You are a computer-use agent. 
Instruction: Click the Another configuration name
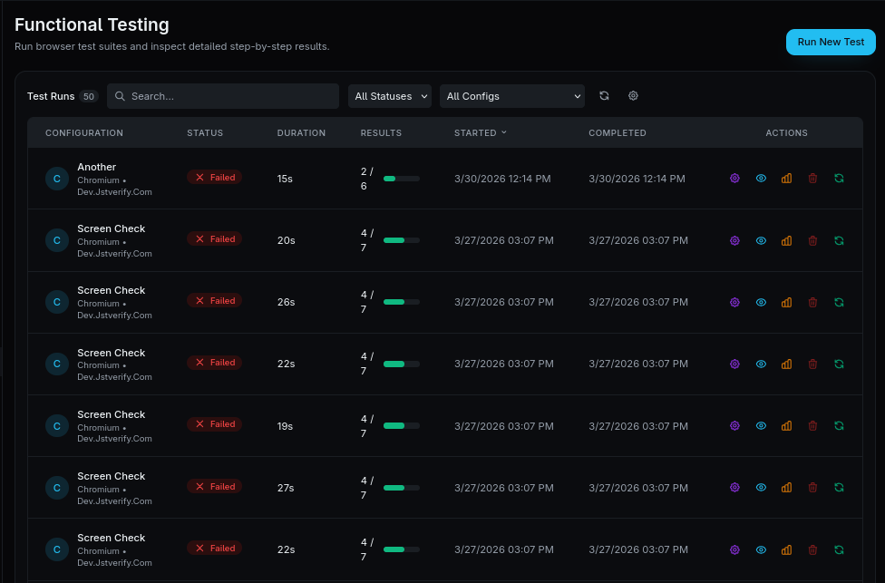pyautogui.click(x=96, y=167)
